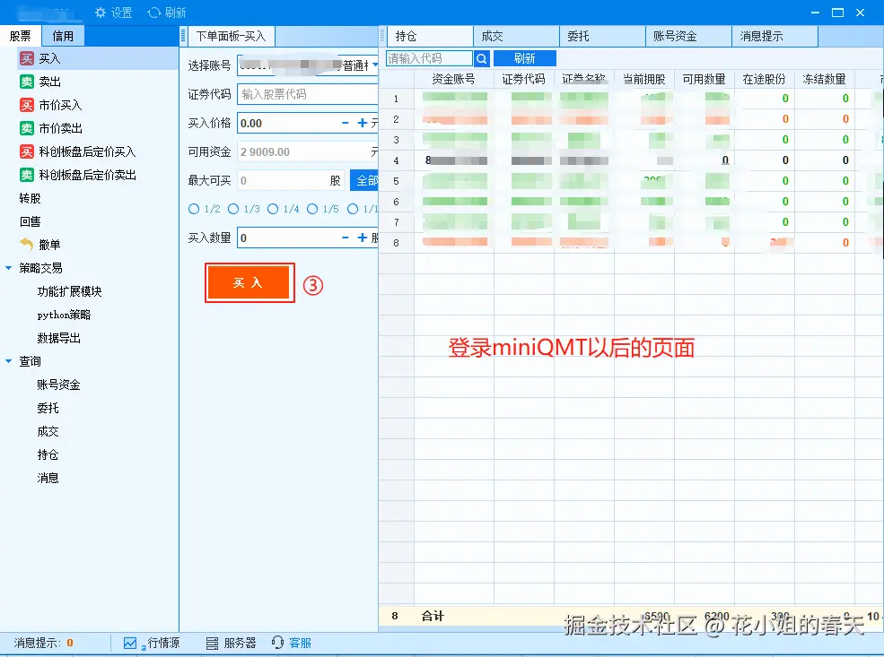Select the red 买入 icon in sidebar

pyautogui.click(x=27, y=58)
